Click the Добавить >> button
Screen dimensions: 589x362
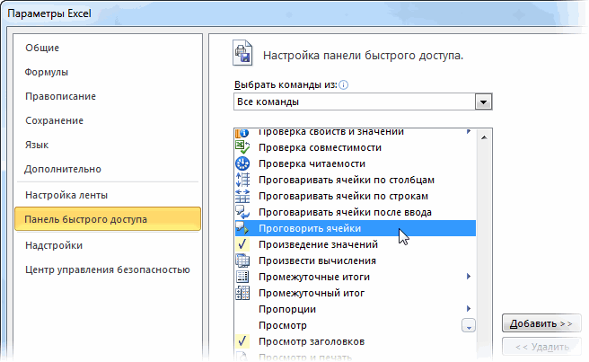[x=541, y=323]
